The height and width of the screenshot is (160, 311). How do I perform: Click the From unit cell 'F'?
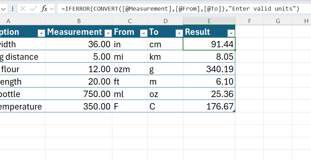(x=130, y=106)
